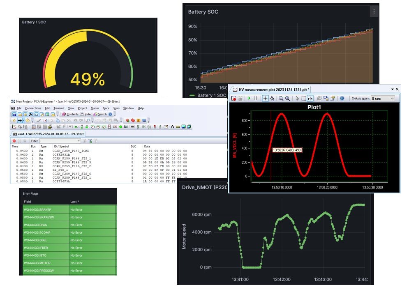Click the zoom in magnifier in plot toolbar
This screenshot has width=409, height=294.
point(287,98)
